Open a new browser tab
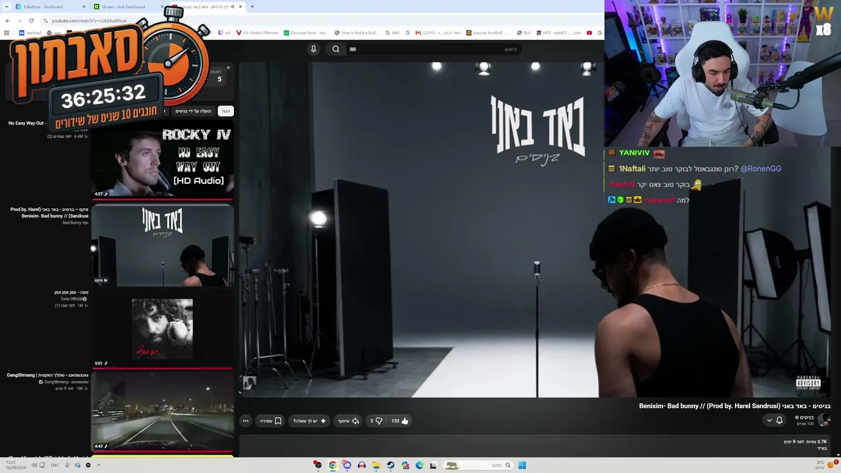 coord(252,7)
